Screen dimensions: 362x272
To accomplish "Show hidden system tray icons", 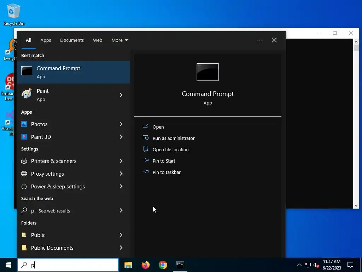I will click(x=299, y=265).
